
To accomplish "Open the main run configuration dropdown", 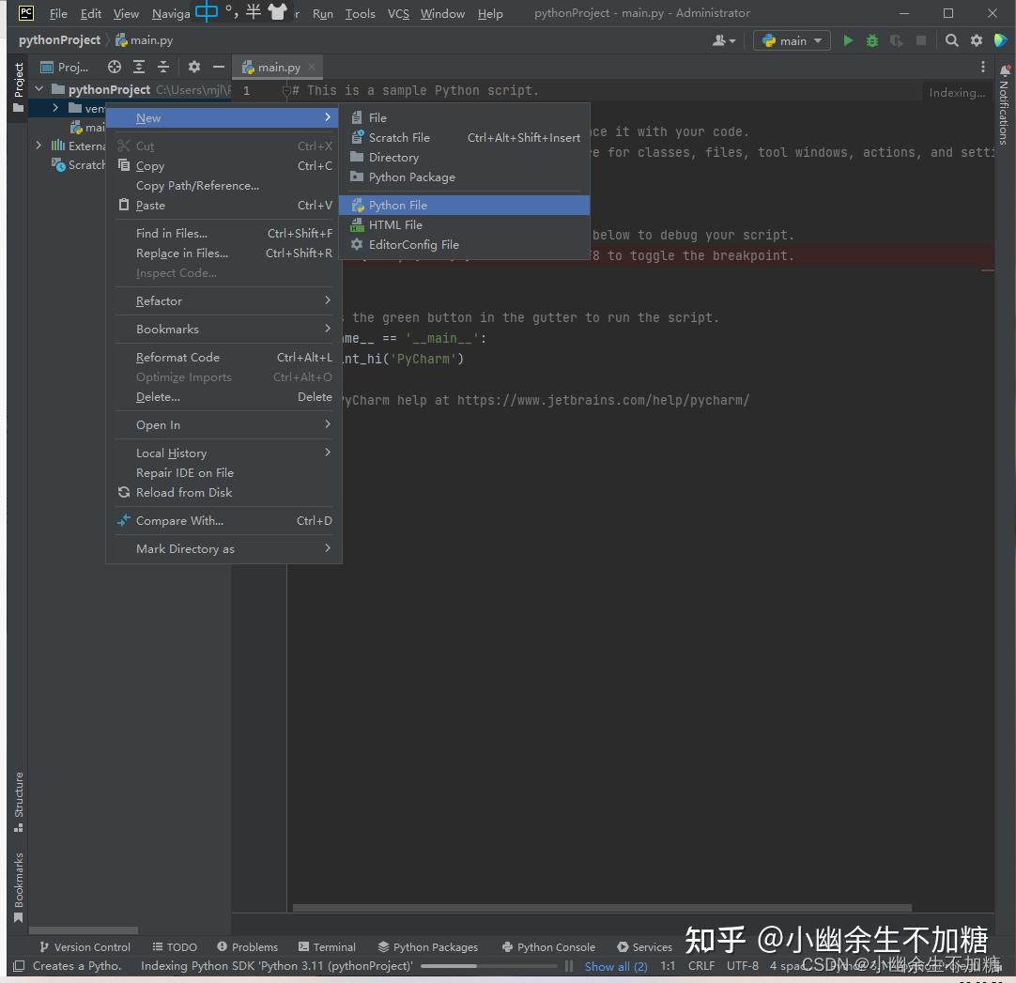I will coord(792,40).
